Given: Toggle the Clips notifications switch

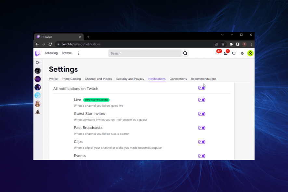Looking at the screenshot, I should coord(202,142).
